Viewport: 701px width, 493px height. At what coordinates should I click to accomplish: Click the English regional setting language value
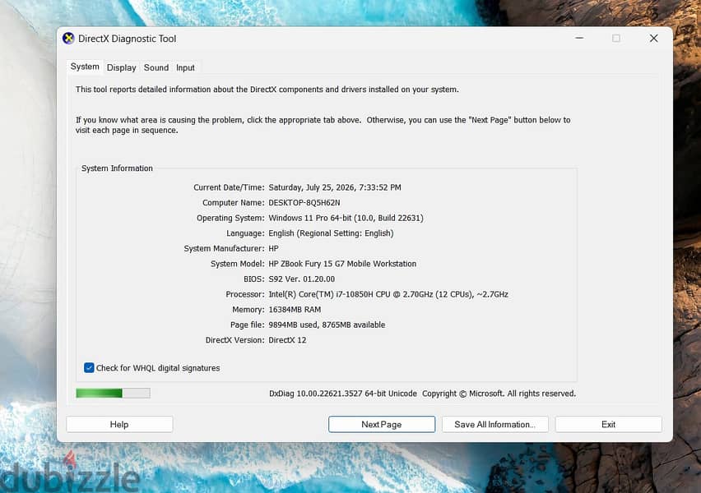coord(331,233)
